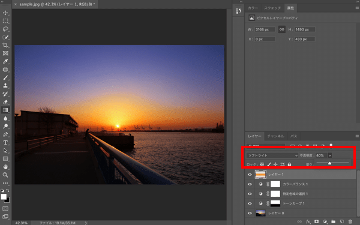Select the Hand tool
The width and height of the screenshot is (360, 225).
(5, 167)
